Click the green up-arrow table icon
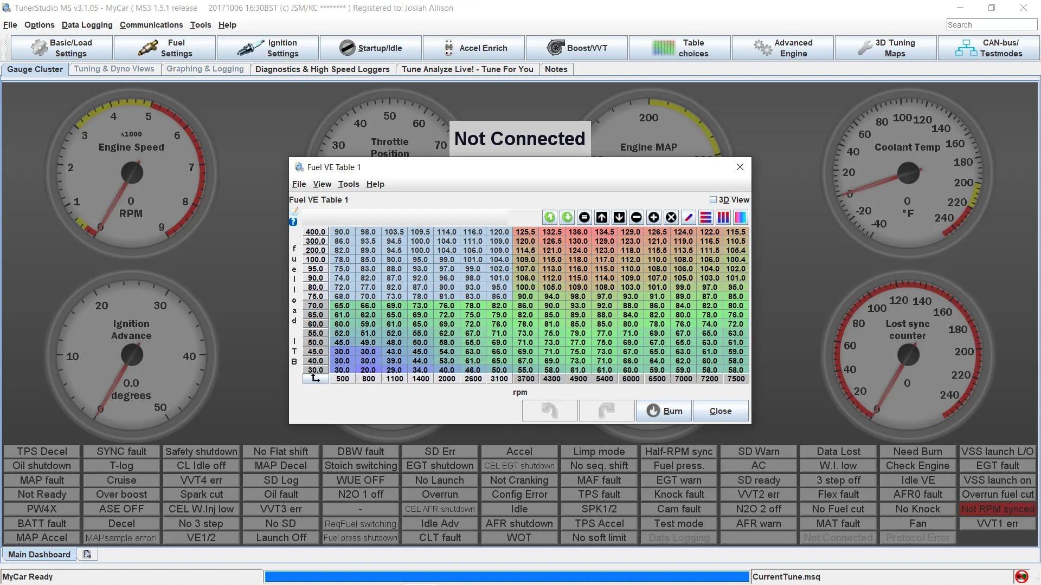The height and width of the screenshot is (585, 1041). click(x=550, y=217)
